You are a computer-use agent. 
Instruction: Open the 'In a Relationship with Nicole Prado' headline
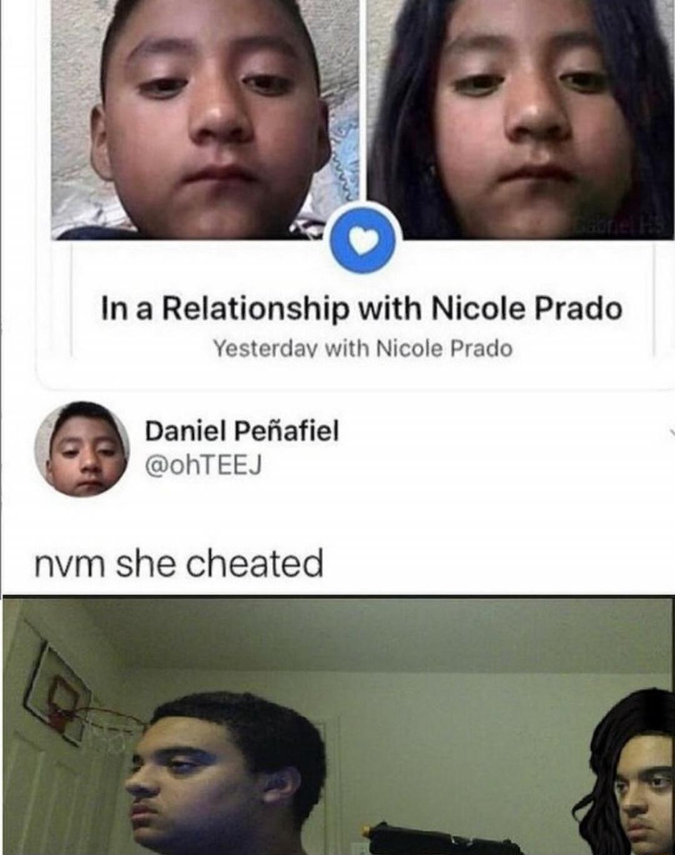click(362, 309)
